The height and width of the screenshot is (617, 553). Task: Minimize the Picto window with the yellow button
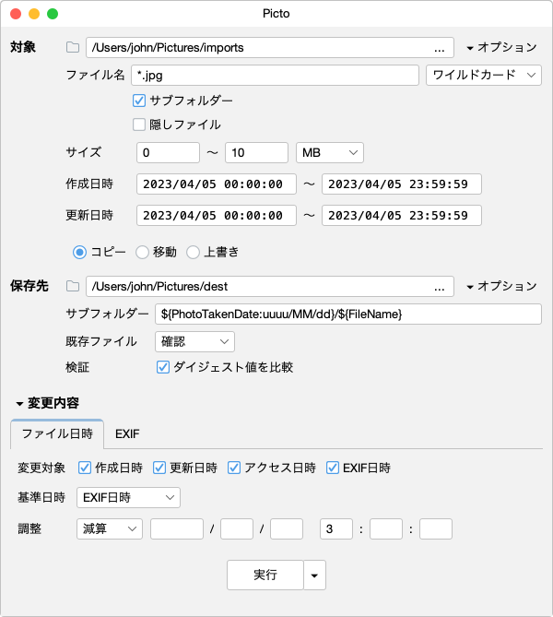tap(34, 14)
